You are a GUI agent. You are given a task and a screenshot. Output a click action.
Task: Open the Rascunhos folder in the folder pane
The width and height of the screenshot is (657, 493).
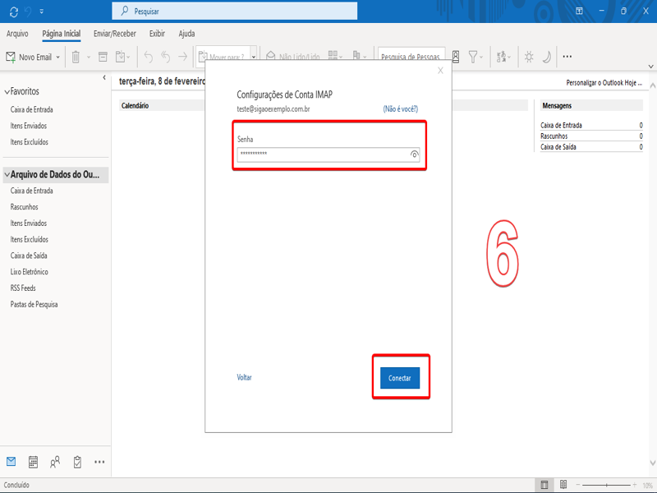tap(25, 207)
